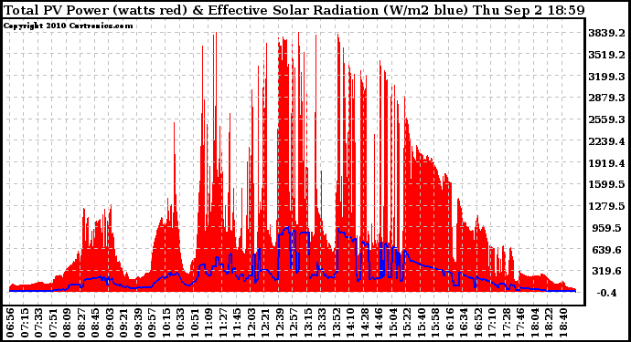
Task: Click the 07:15 time label
Action: (24, 323)
